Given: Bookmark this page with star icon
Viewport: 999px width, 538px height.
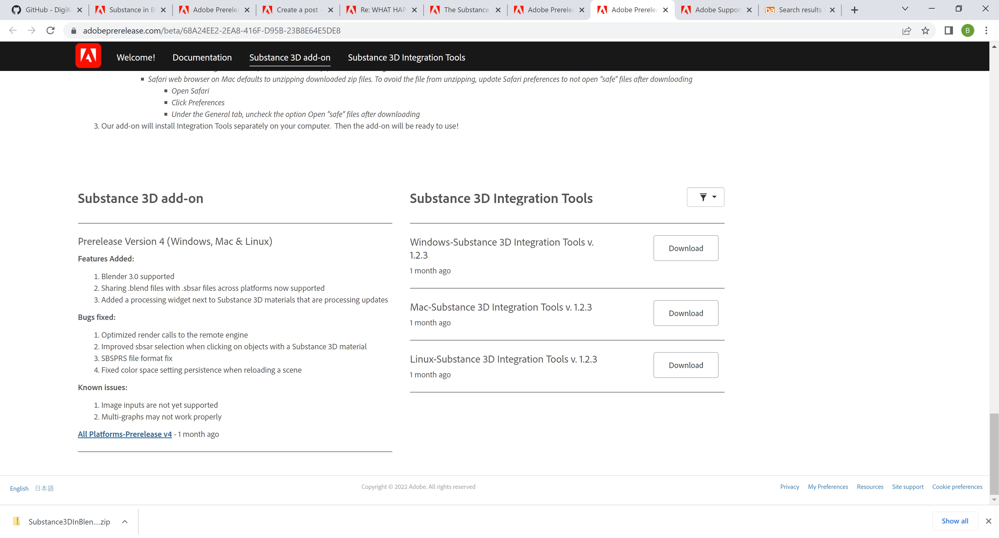Looking at the screenshot, I should point(925,31).
